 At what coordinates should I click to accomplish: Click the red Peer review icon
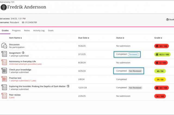pyautogui.click(x=4, y=96)
